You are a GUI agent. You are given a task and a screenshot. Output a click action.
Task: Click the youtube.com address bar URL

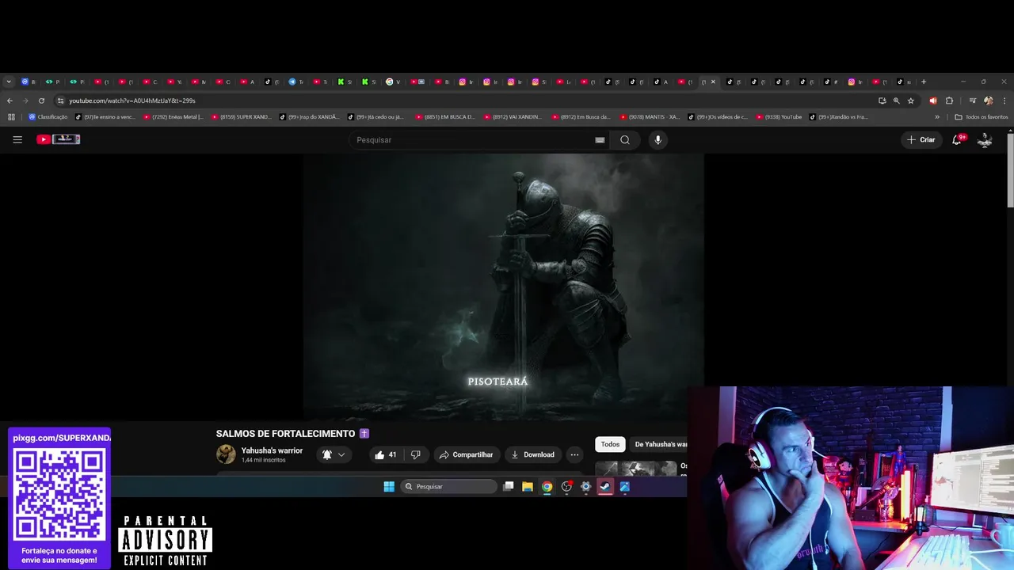tap(132, 101)
